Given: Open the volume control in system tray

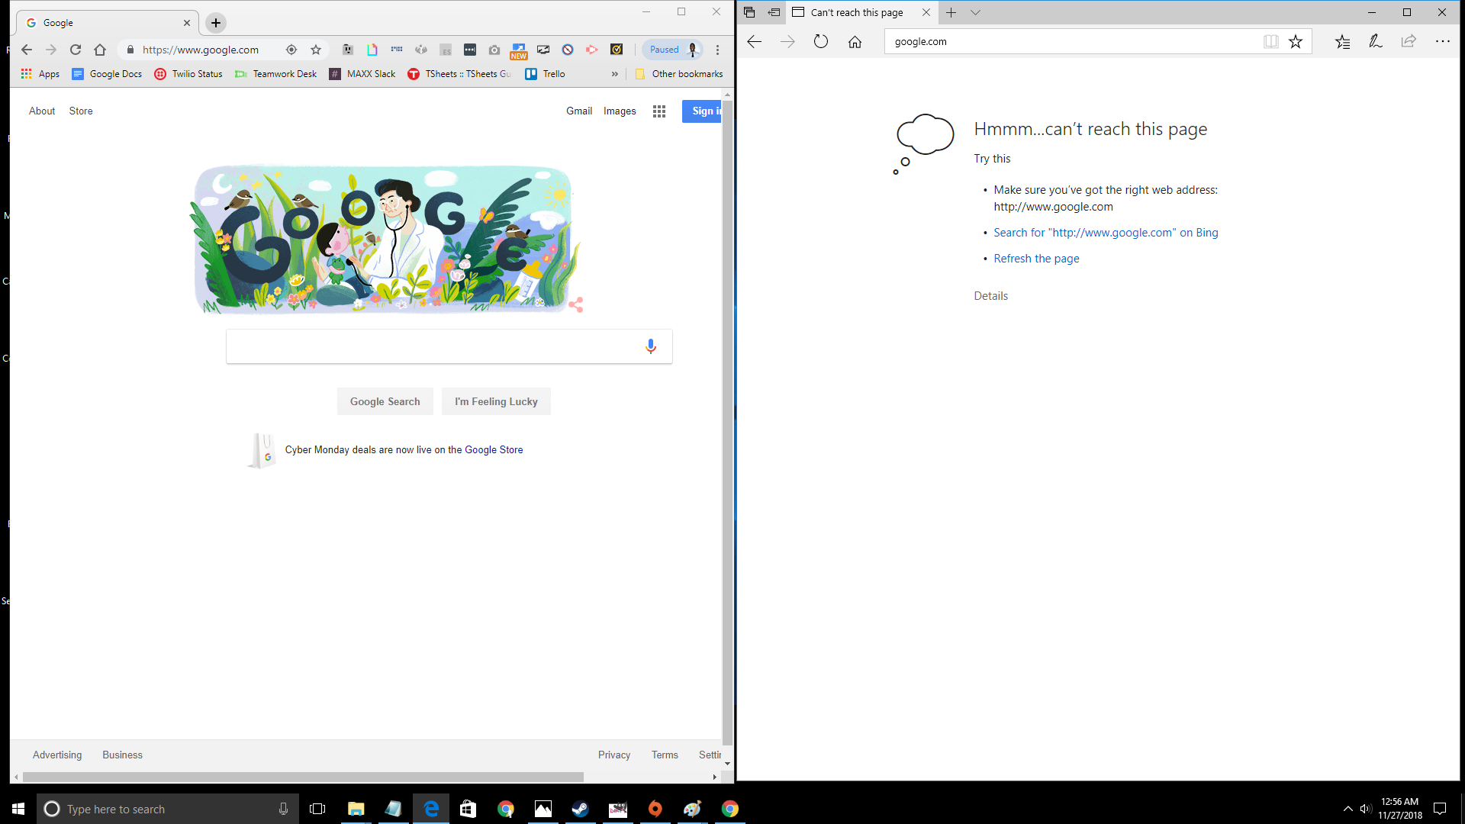Looking at the screenshot, I should point(1366,809).
